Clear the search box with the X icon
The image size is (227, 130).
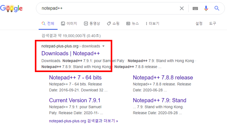(182, 8)
